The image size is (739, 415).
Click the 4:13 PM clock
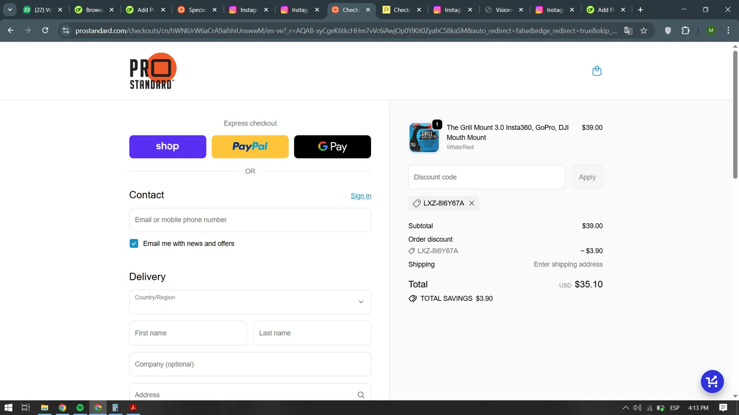698,408
